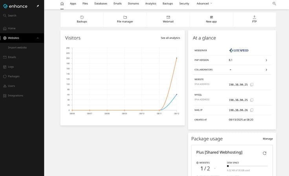The image size is (289, 176).
Task: Toggle the sidebar pin icon
Action: point(38,6)
